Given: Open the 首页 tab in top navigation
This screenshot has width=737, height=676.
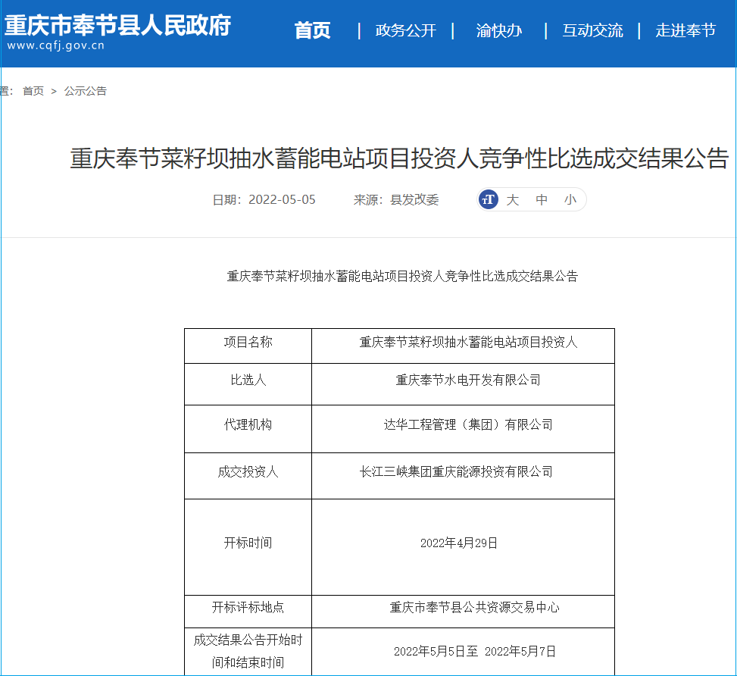Looking at the screenshot, I should tap(312, 30).
